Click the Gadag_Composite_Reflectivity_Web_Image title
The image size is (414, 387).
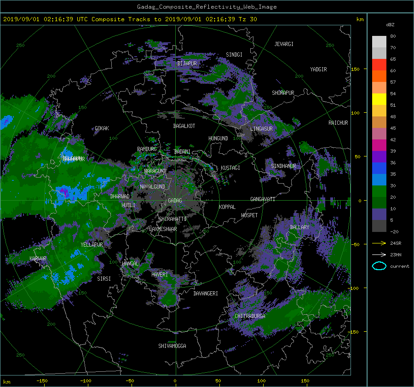click(207, 7)
